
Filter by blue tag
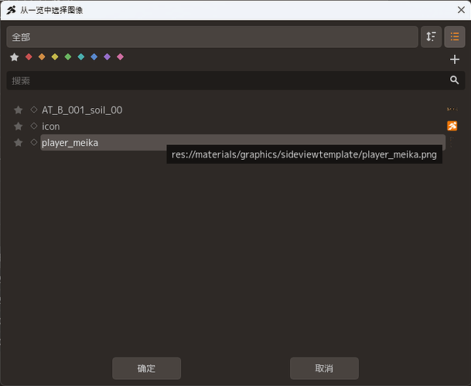pos(94,56)
